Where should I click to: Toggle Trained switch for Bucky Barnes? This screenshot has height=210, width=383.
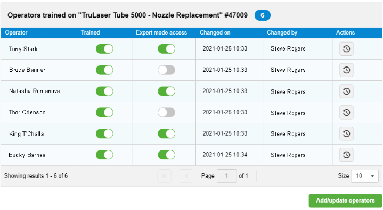[x=104, y=155]
